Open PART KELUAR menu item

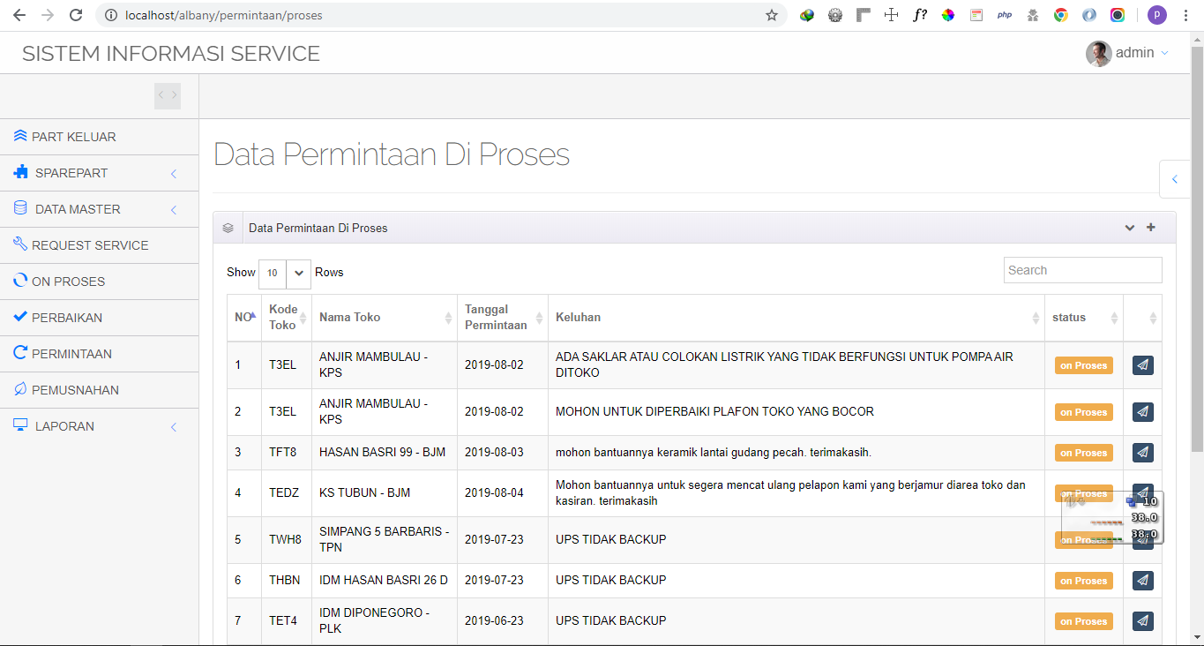(74, 137)
